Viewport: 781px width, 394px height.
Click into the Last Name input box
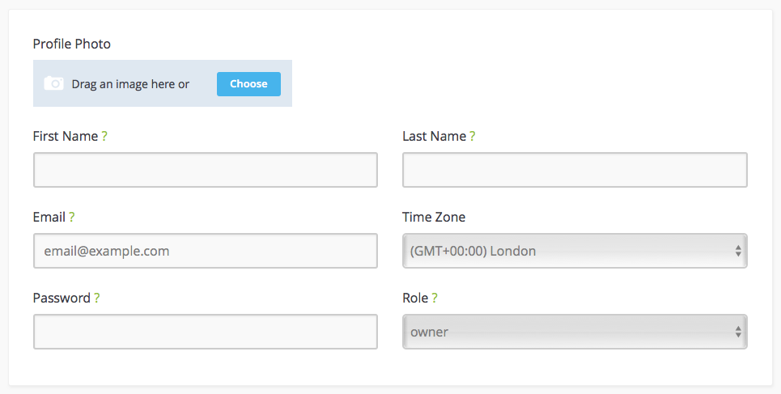[x=575, y=170]
